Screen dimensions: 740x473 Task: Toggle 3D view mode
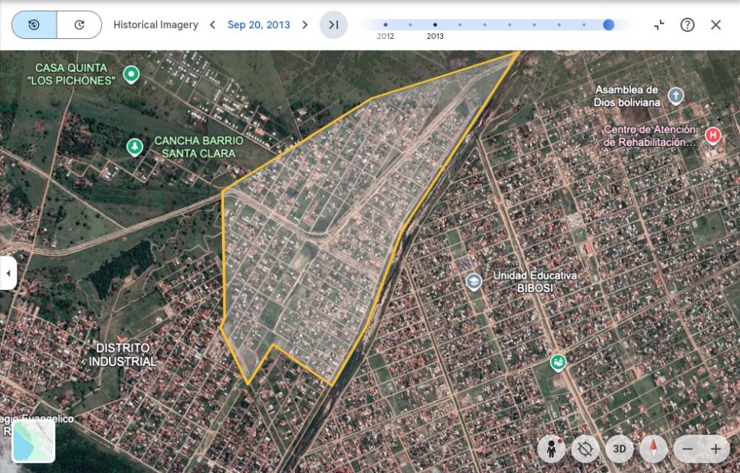tap(619, 449)
